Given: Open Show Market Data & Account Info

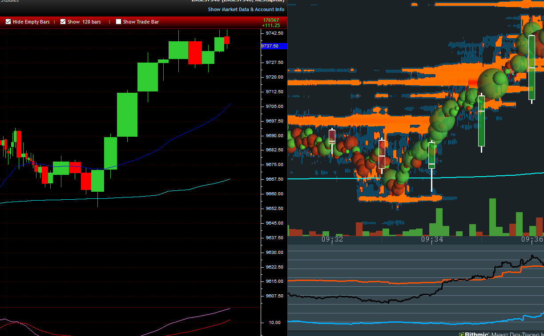Looking at the screenshot, I should (x=246, y=9).
